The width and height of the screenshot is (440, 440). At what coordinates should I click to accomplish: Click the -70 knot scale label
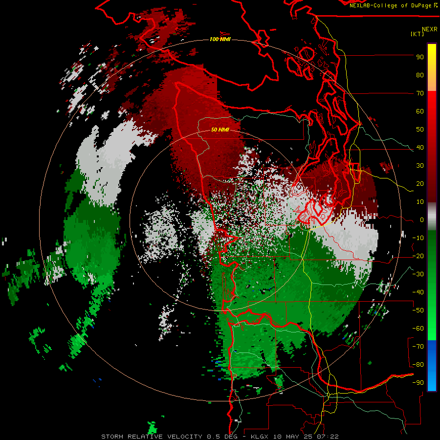[418, 347]
